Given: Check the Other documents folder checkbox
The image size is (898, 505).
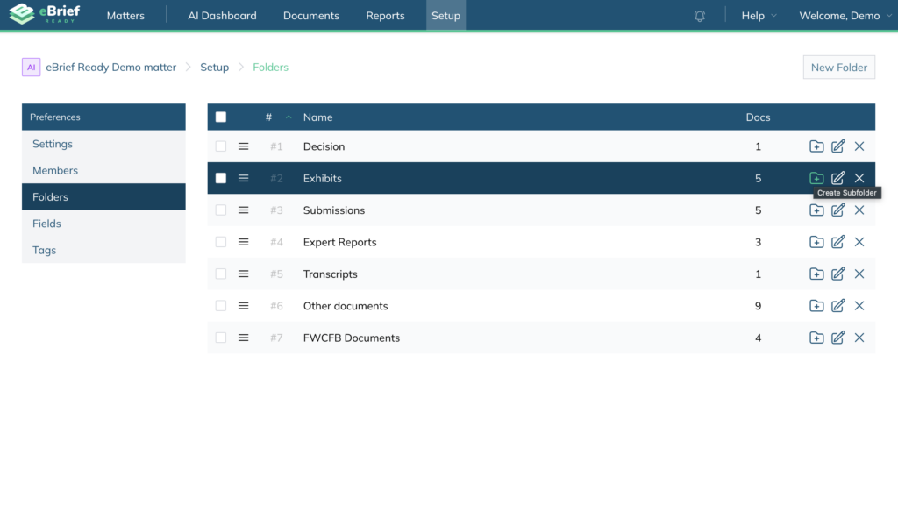Looking at the screenshot, I should (220, 306).
